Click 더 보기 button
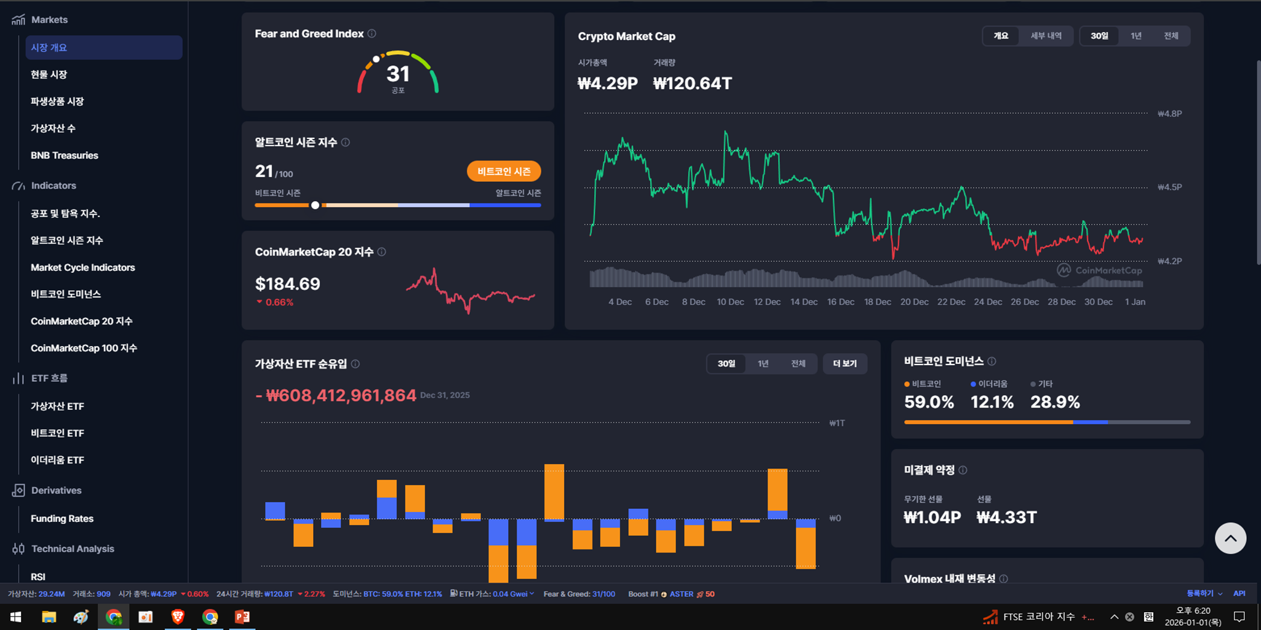This screenshot has width=1261, height=630. [845, 364]
